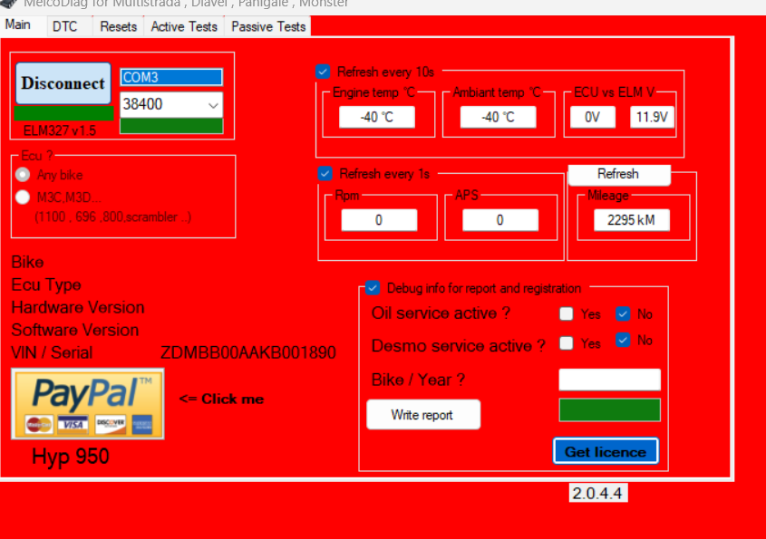Switch to the DTC tab

64,27
